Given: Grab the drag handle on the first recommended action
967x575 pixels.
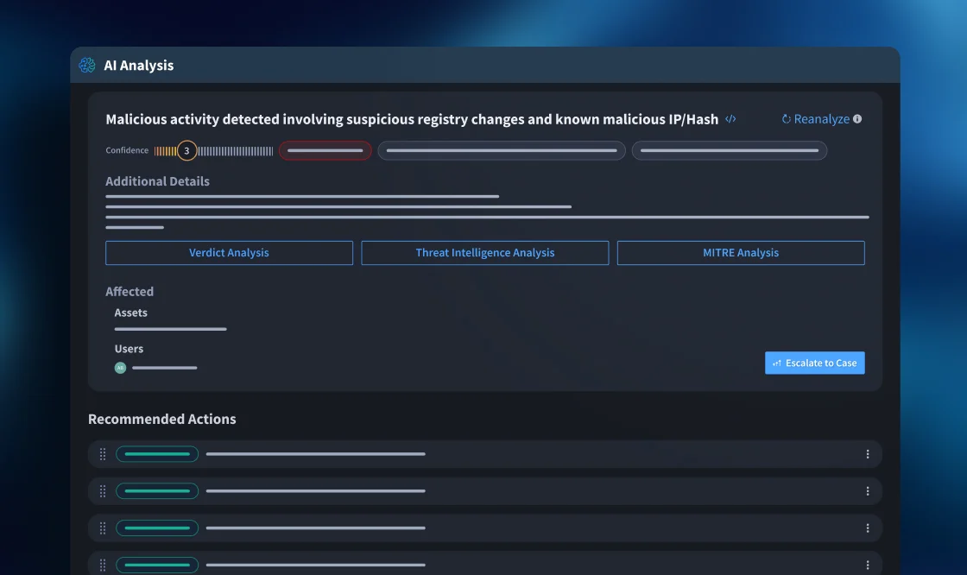Looking at the screenshot, I should 102,453.
